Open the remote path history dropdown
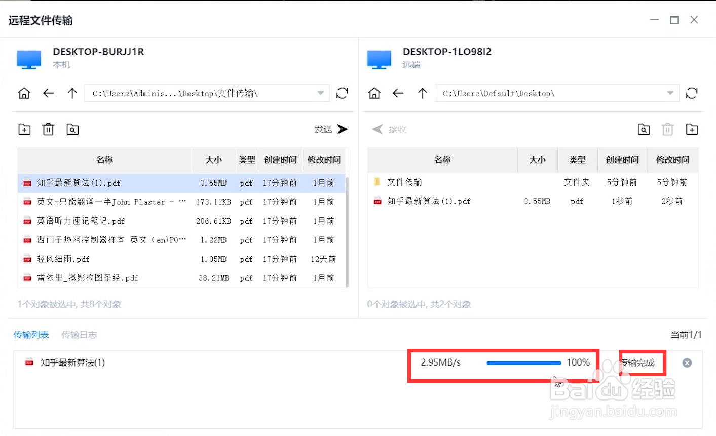This screenshot has width=716, height=436. click(669, 93)
